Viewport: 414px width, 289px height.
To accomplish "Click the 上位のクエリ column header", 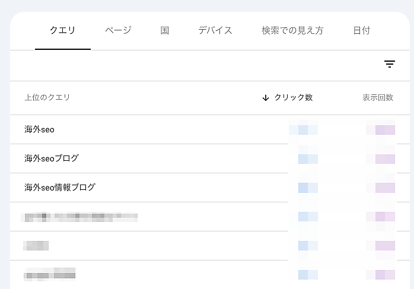I will 47,98.
